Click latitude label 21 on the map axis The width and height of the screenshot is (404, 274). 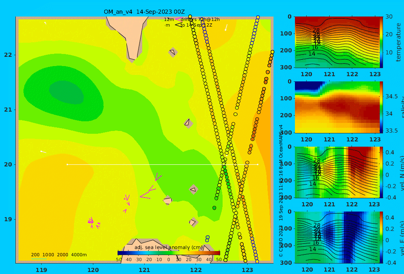point(8,110)
